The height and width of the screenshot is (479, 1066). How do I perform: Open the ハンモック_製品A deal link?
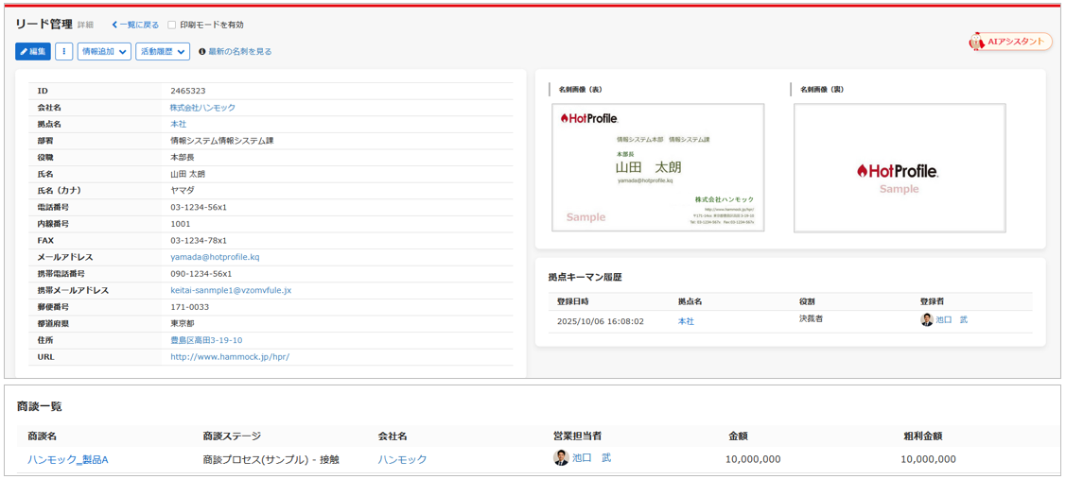(x=68, y=459)
